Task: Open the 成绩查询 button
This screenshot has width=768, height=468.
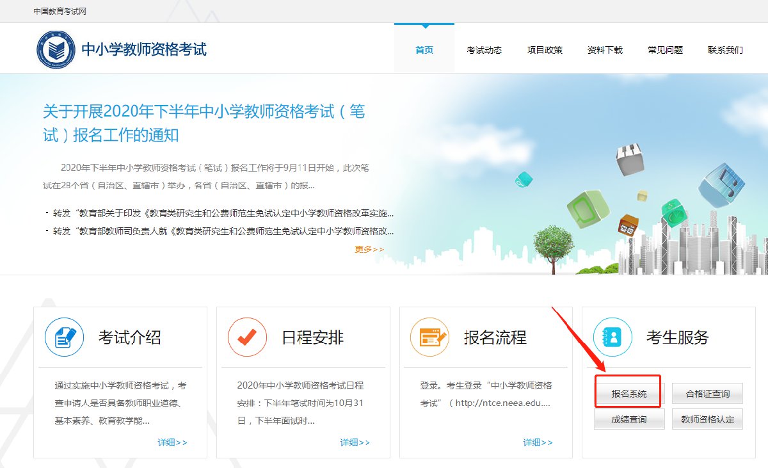Action: tap(629, 419)
